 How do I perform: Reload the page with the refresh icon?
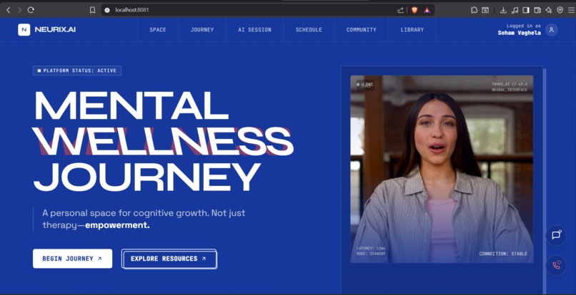click(31, 10)
